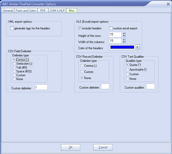Open the header color dropdown arrow
Viewport: 172px width, 154px height.
pyautogui.click(x=137, y=47)
